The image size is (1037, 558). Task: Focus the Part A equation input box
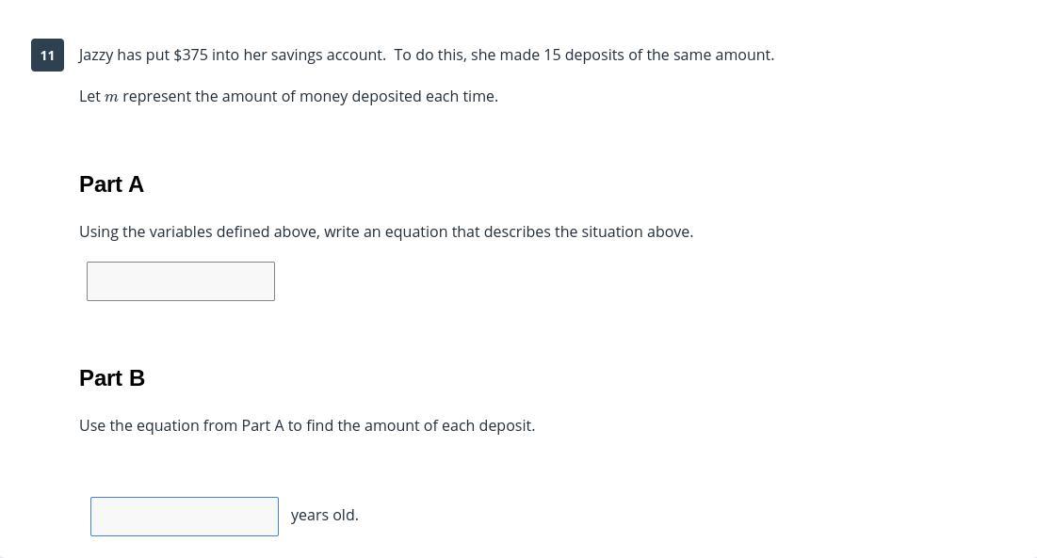[181, 281]
